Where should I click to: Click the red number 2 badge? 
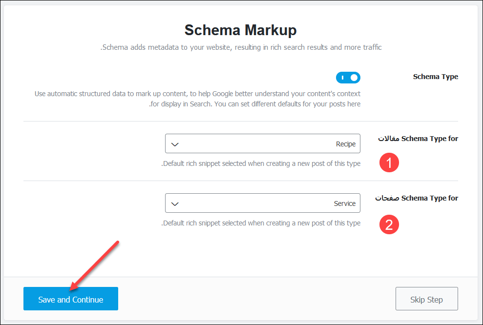point(389,224)
